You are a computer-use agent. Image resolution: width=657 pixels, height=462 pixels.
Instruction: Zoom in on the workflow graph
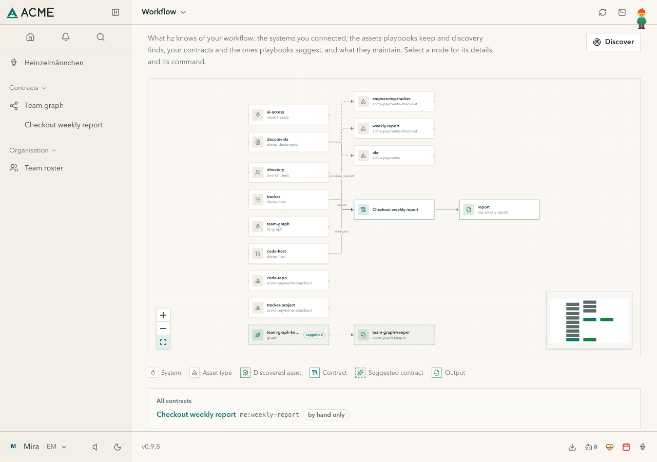[x=163, y=315]
